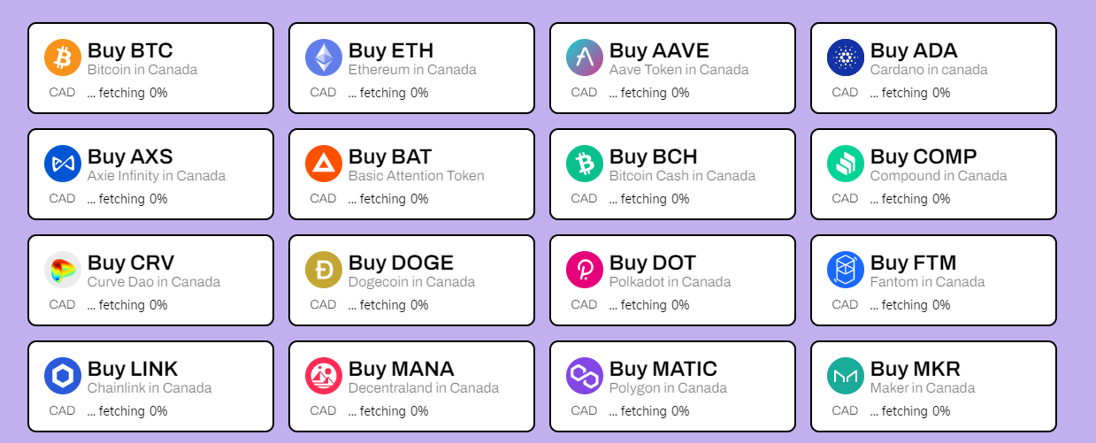Screen dimensions: 1096x443
Task: Click the Cardano ADA icon
Action: coord(846,57)
